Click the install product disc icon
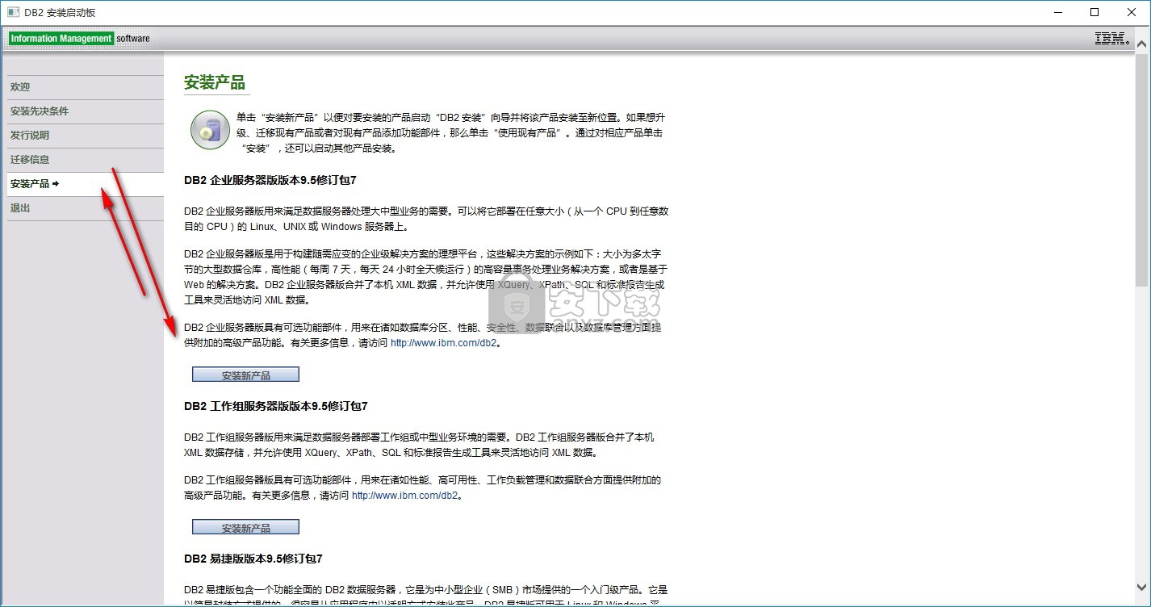The height and width of the screenshot is (607, 1151). tap(210, 130)
